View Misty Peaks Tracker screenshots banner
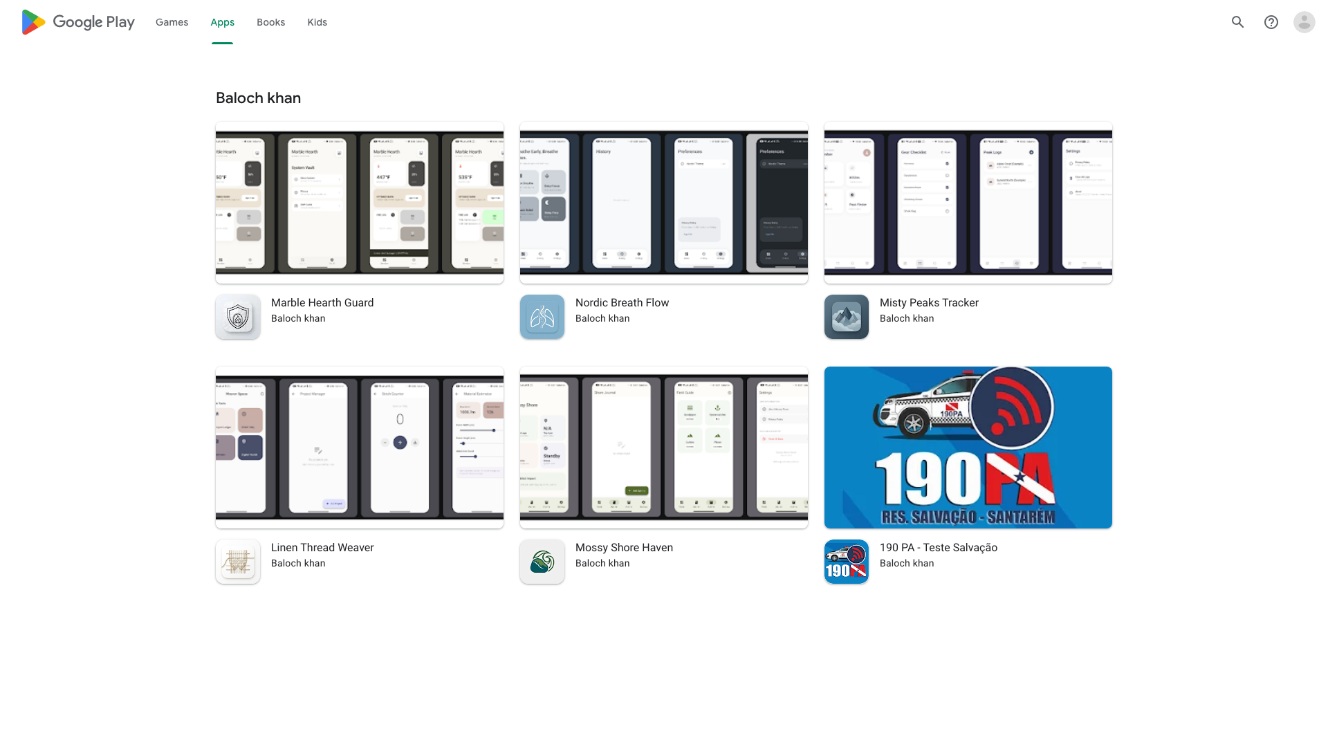The width and height of the screenshot is (1328, 747). 968,203
